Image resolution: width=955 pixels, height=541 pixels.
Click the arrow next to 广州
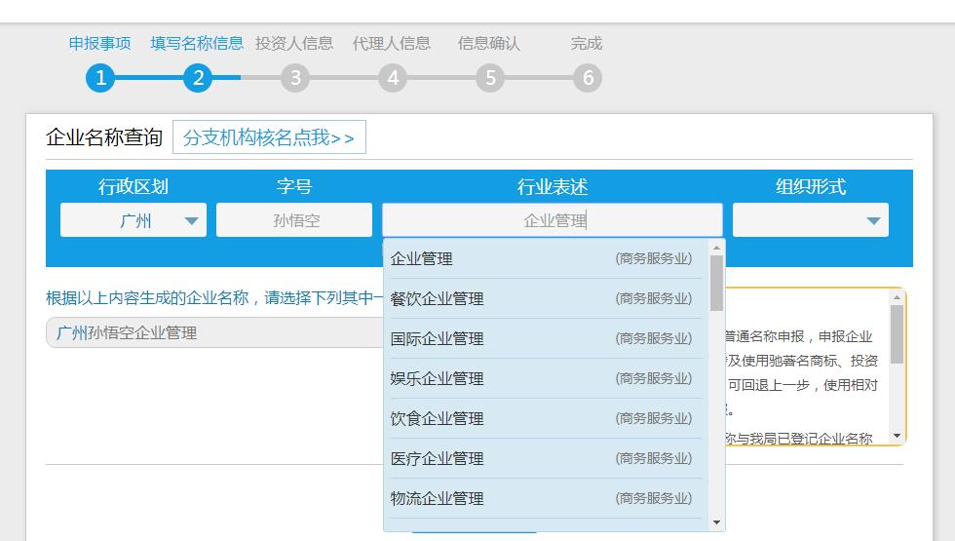point(191,220)
